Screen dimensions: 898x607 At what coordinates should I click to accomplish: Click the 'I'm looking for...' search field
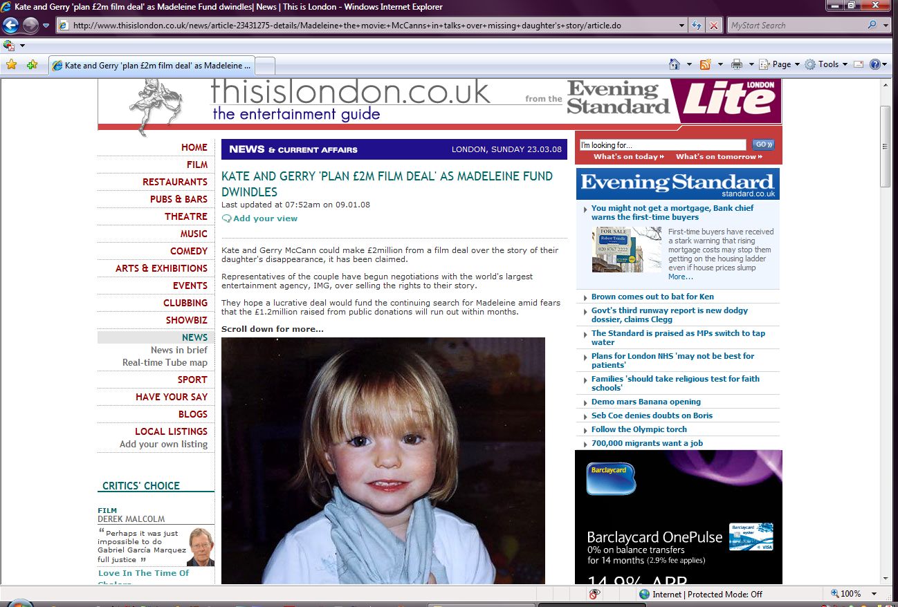pos(662,145)
